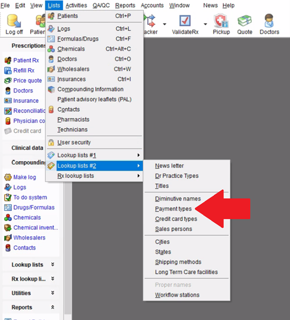
Task: Choose Technicians in Lists menu
Action: [x=94, y=130]
